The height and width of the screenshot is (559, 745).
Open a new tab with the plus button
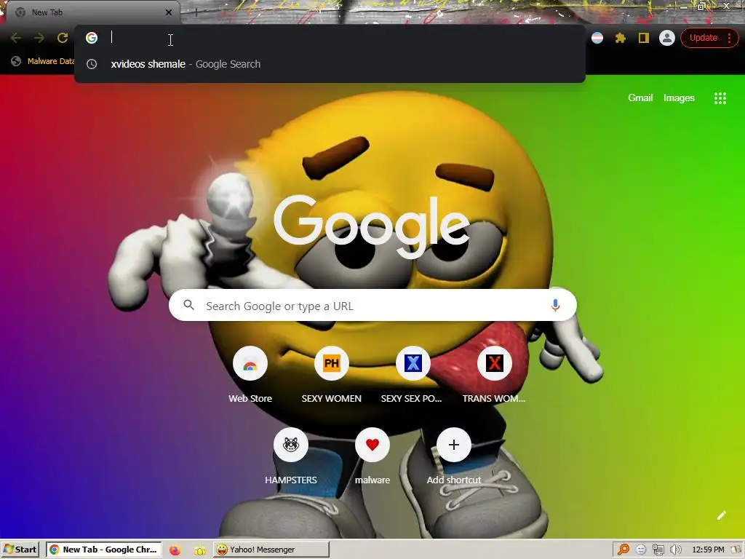(196, 12)
